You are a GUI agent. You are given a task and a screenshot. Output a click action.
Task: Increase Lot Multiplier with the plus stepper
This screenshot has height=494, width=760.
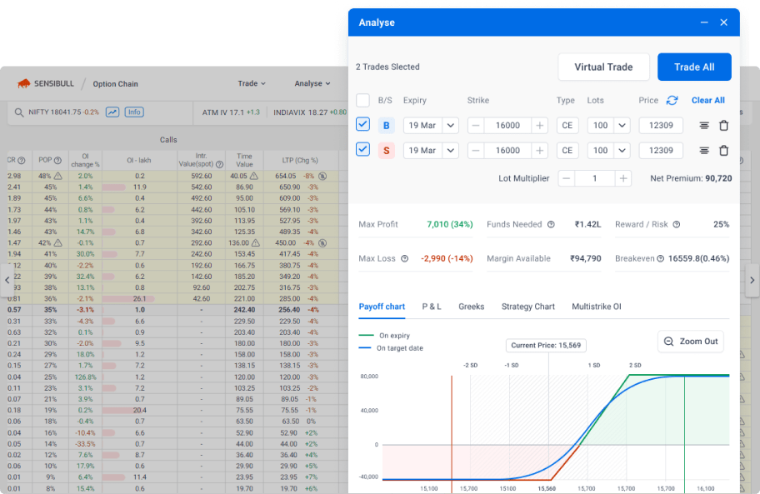pos(623,177)
